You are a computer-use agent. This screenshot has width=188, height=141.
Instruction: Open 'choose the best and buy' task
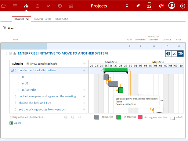click(x=35, y=103)
